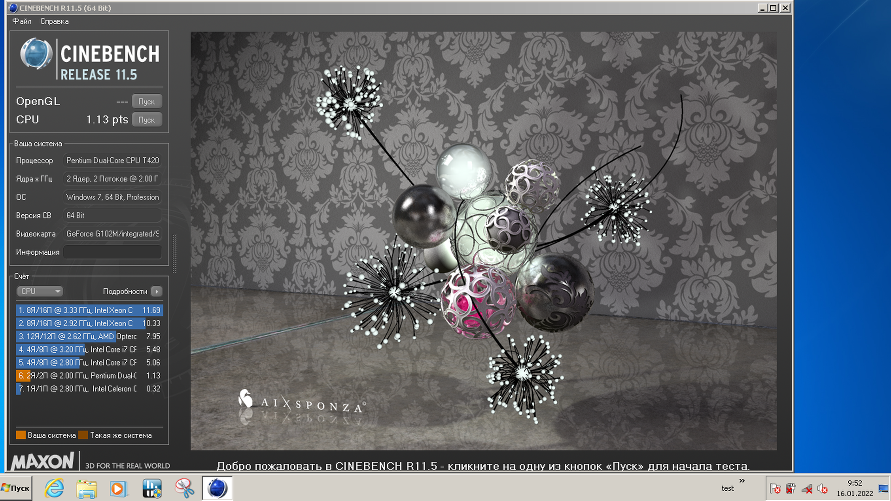Click the side panel splitter handle
This screenshot has height=501, width=891.
click(174, 253)
